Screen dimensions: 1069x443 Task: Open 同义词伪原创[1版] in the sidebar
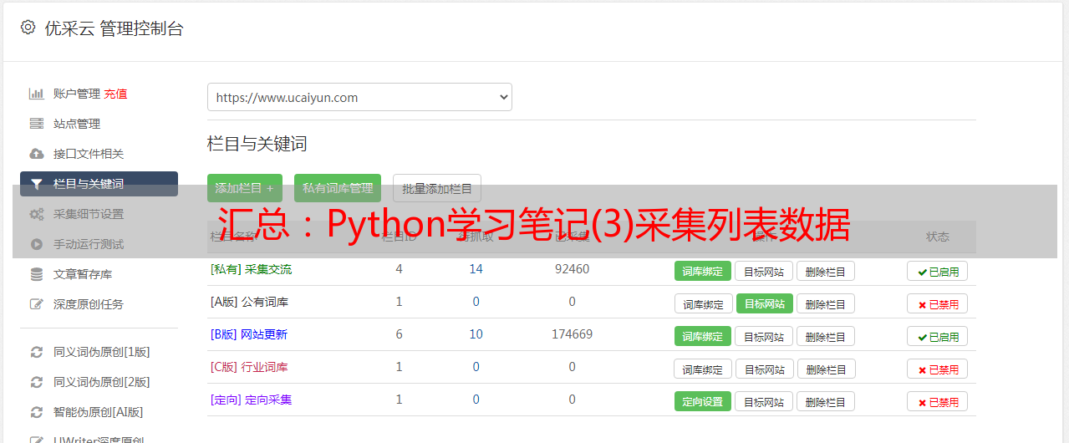(102, 352)
